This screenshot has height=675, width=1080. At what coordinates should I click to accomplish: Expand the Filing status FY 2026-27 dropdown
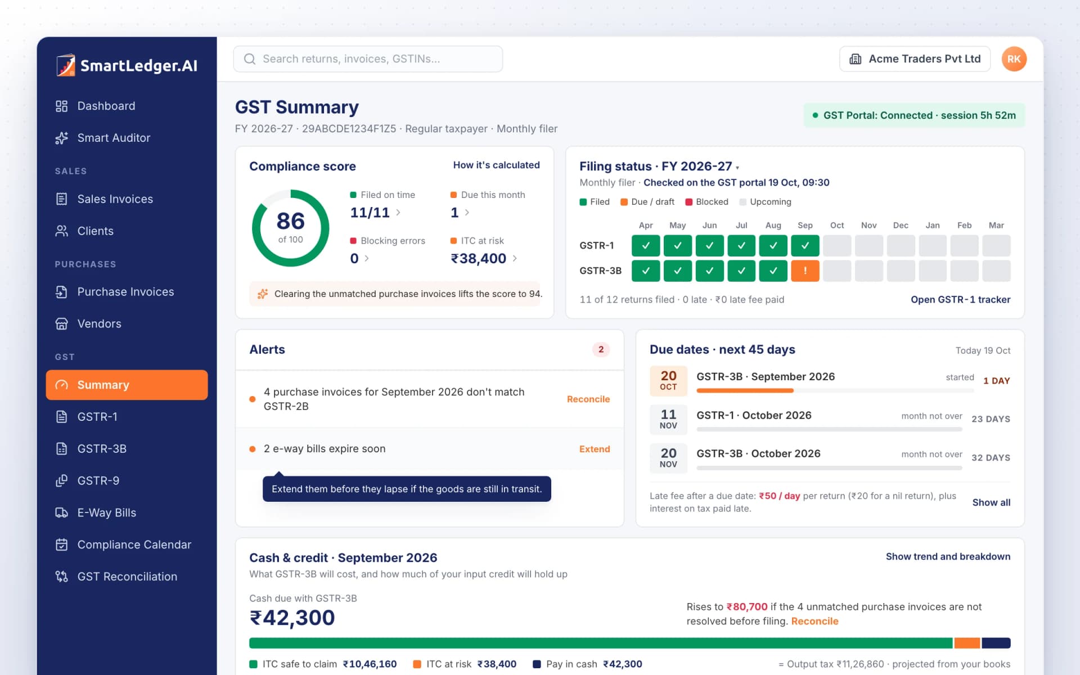(x=737, y=168)
